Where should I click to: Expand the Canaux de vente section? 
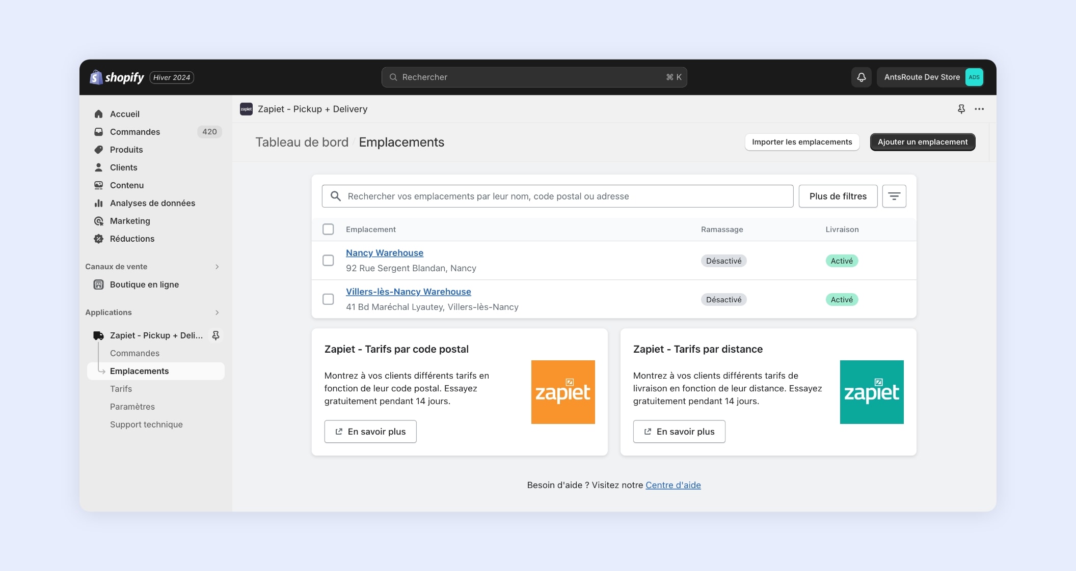217,267
